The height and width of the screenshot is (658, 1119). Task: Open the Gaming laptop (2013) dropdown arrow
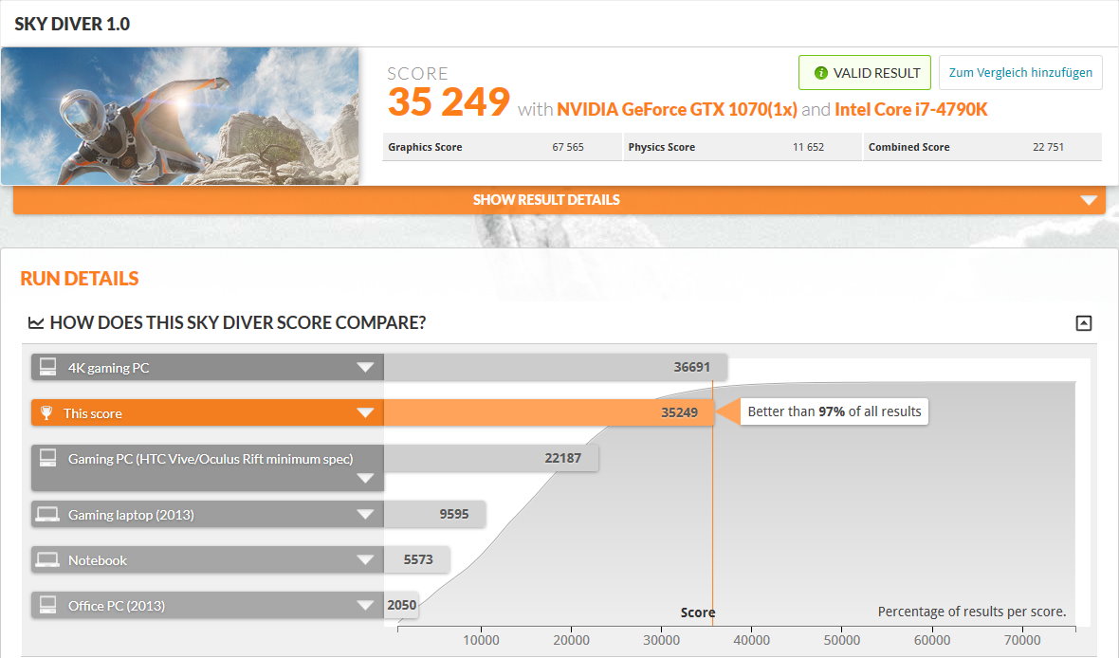365,515
